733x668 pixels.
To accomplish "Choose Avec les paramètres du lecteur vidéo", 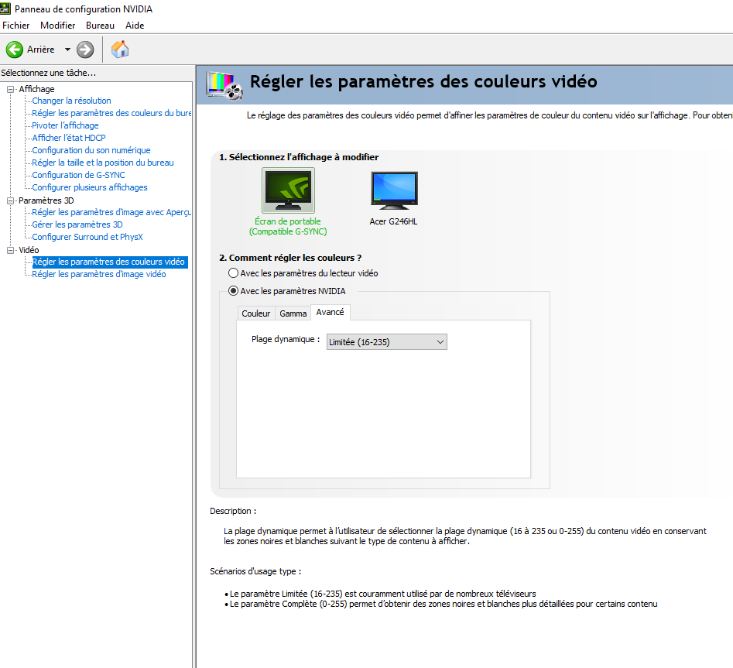I will (x=233, y=273).
